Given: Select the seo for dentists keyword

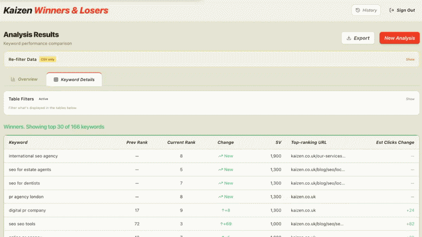Looking at the screenshot, I should tap(24, 183).
